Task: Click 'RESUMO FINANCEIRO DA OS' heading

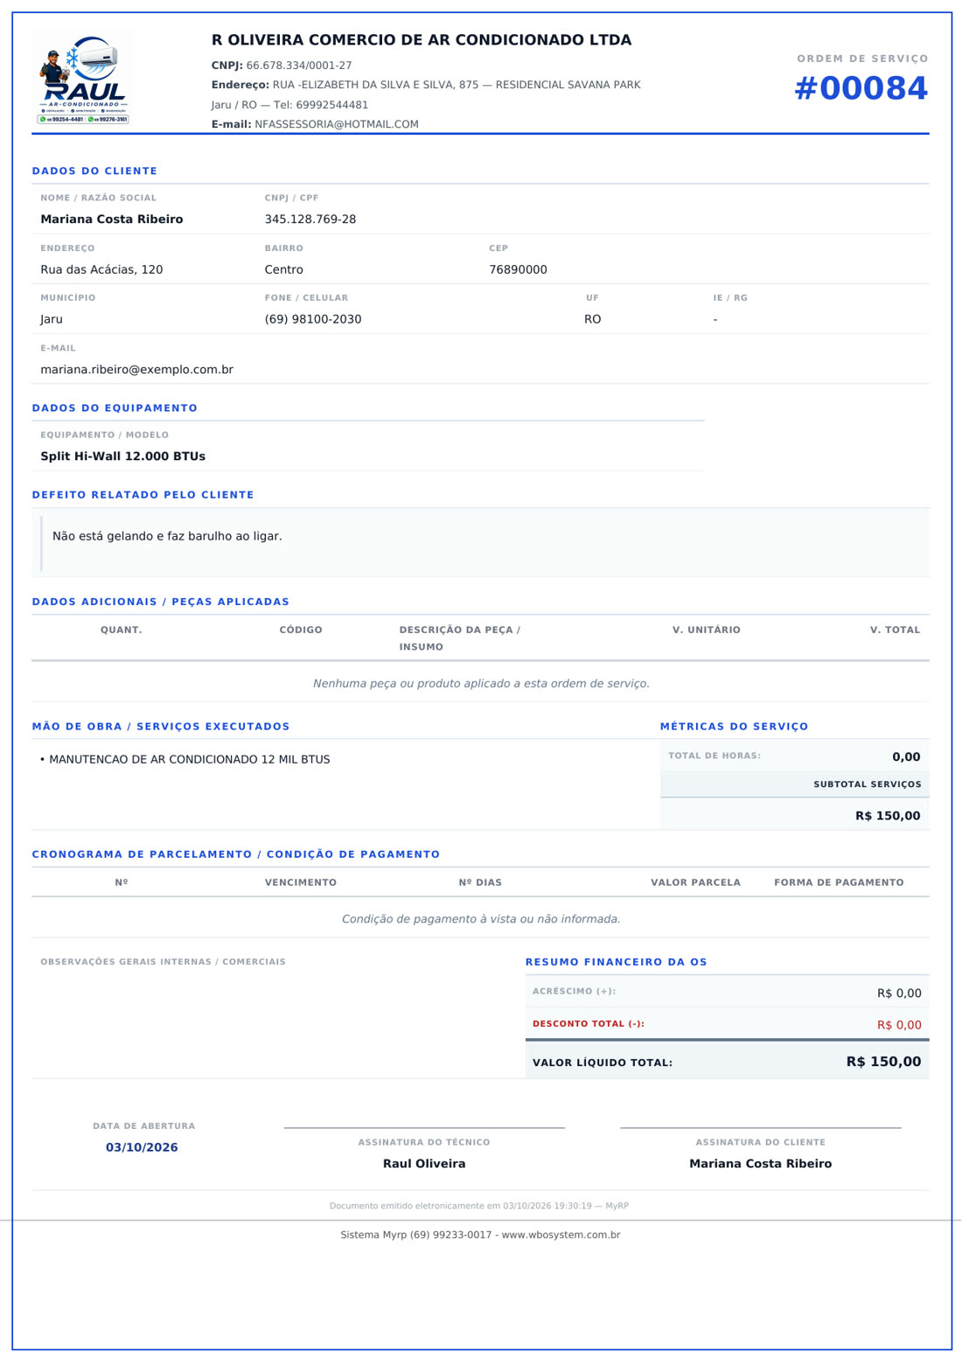Action: pos(617,962)
